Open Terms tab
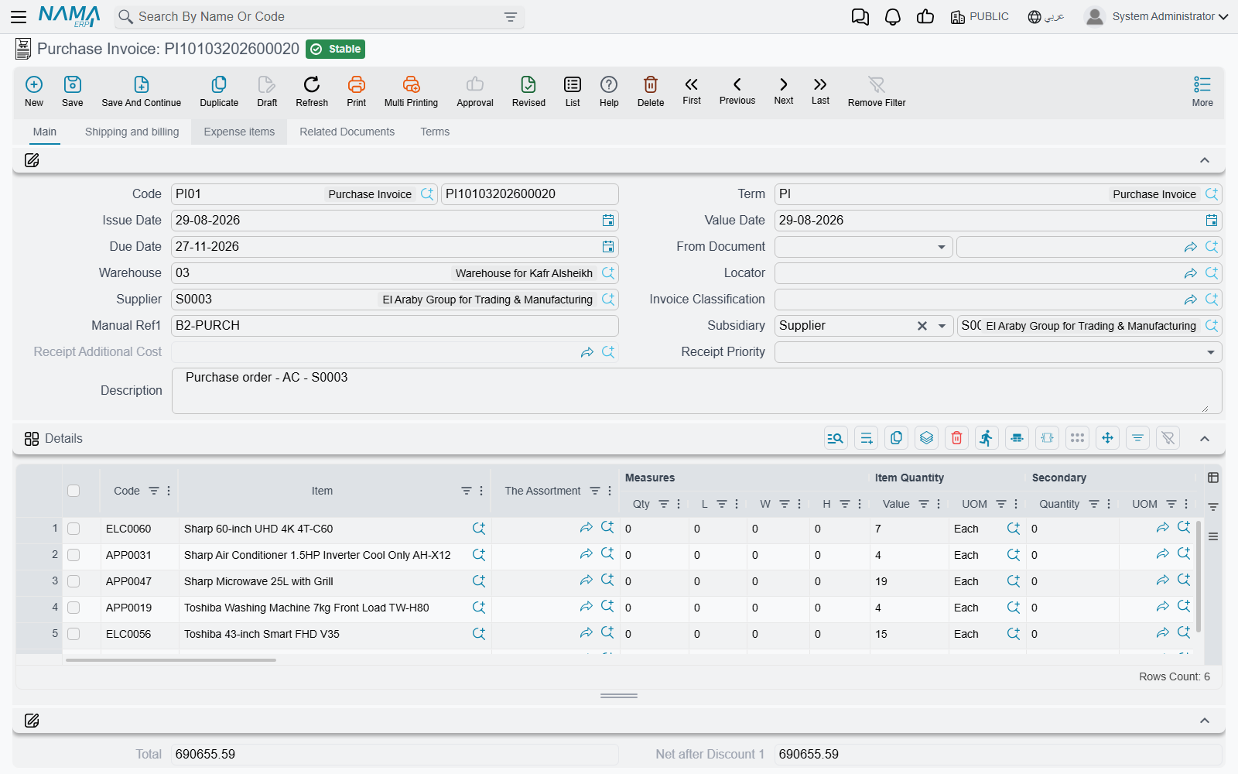This screenshot has width=1238, height=774. (x=435, y=132)
